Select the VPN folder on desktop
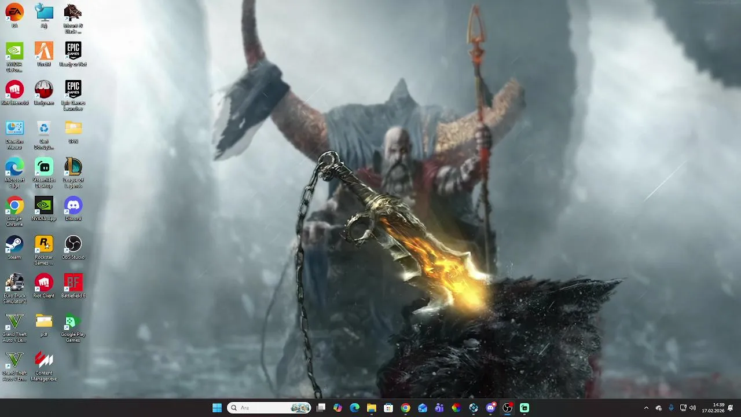 coord(73,131)
